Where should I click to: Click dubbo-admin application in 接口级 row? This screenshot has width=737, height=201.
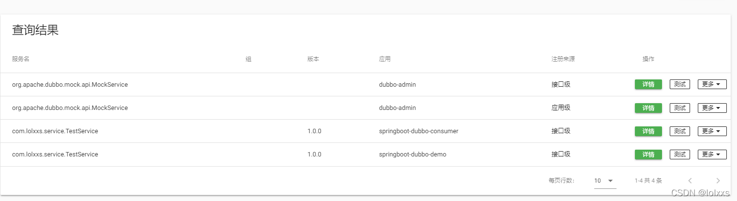[397, 84]
